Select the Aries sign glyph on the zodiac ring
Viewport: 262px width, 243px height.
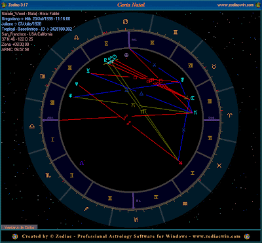[x=230, y=115]
